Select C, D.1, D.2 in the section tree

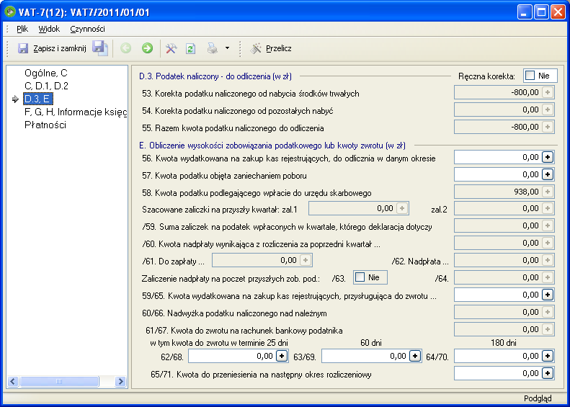[x=47, y=86]
